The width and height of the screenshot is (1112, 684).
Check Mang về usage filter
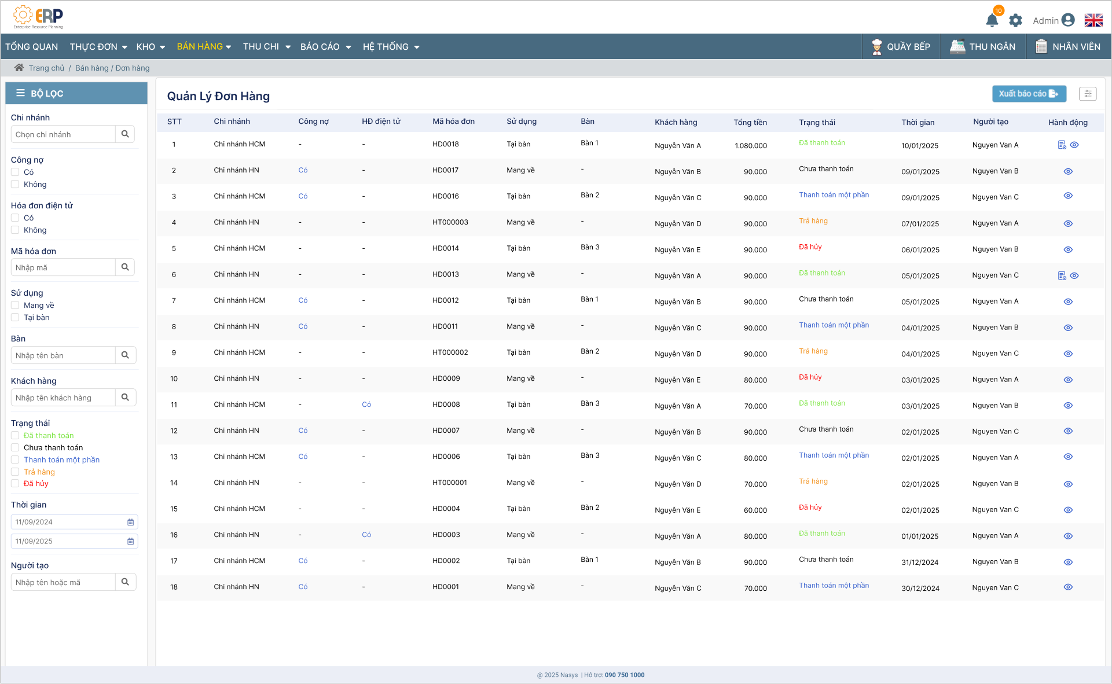(15, 305)
